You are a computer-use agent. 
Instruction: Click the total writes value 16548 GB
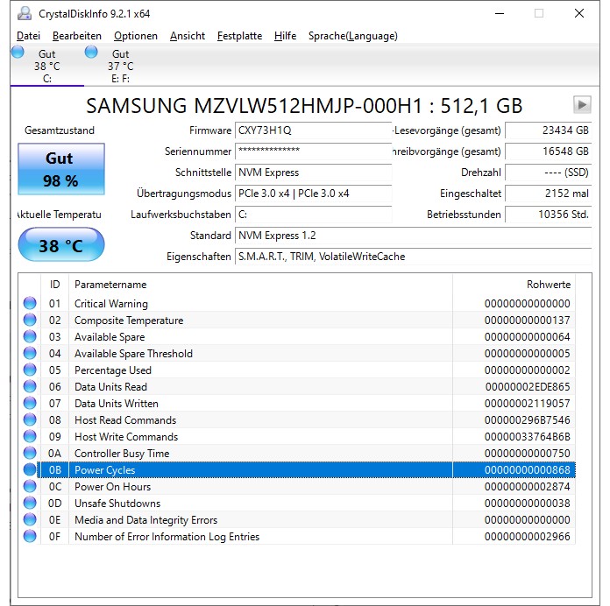coord(548,151)
